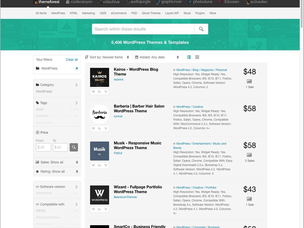The height and width of the screenshot is (228, 304).
Task: Add Barberia theme to collection folder icon
Action: 99,129
